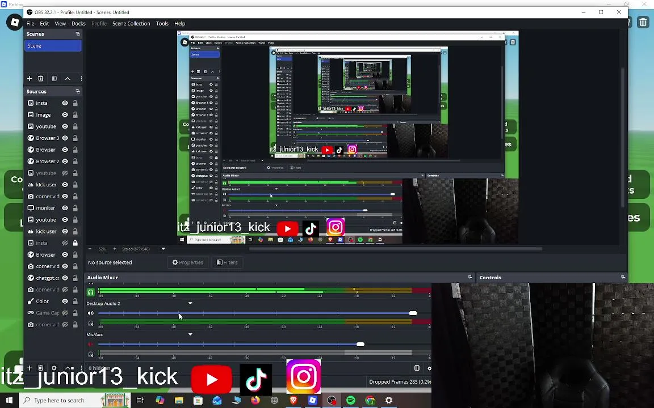Open the View menu
The width and height of the screenshot is (654, 408).
tap(60, 23)
